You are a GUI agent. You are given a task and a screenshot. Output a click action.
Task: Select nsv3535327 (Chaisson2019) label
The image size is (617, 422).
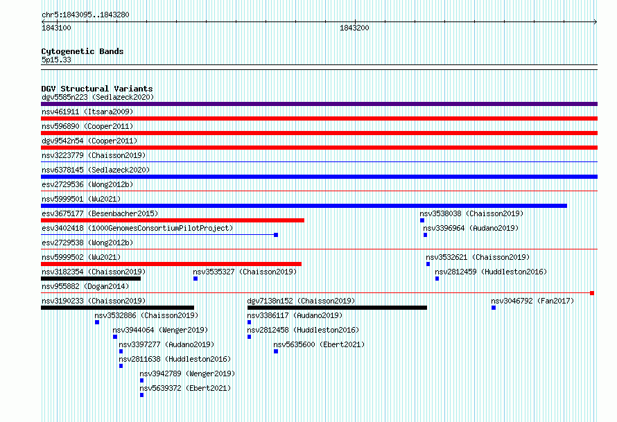pos(245,272)
